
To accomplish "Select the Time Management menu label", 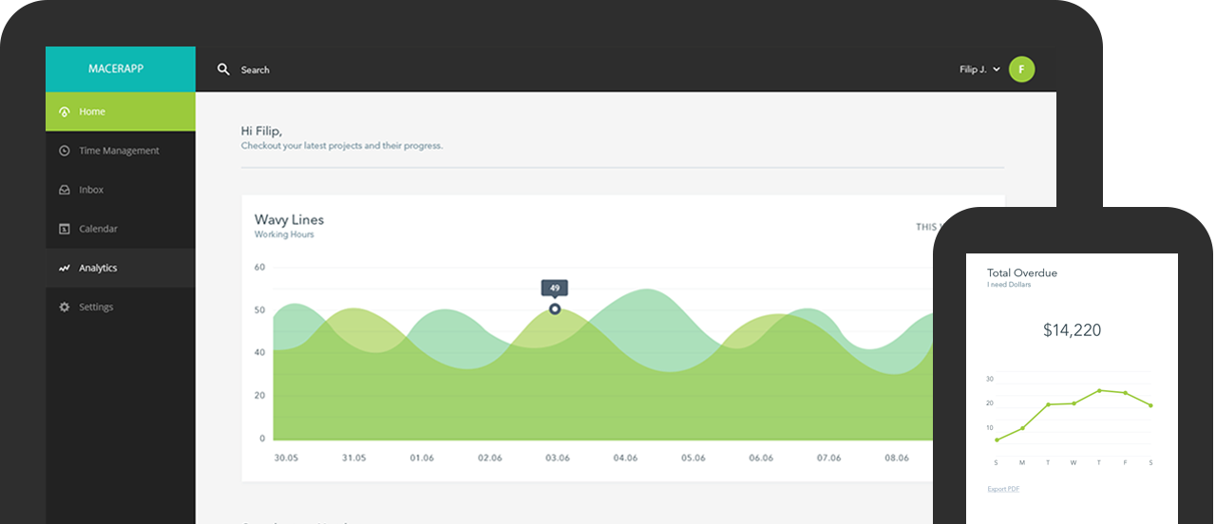I will [x=119, y=151].
